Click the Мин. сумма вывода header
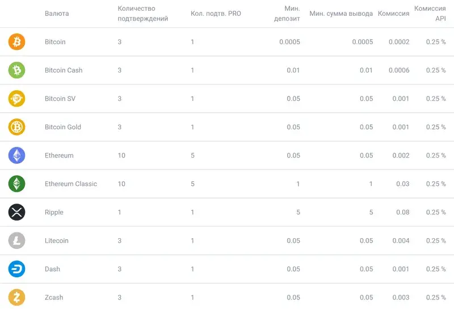 [x=341, y=14]
